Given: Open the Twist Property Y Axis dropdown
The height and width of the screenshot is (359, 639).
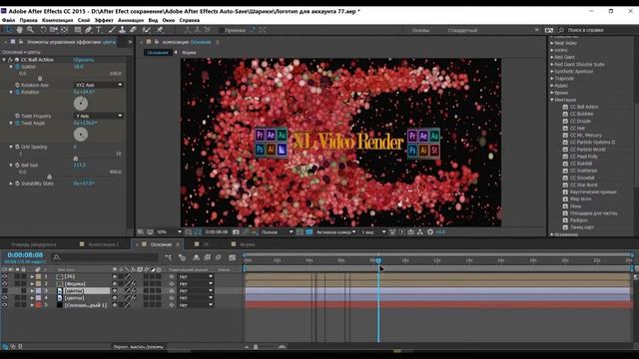Looking at the screenshot, I should click(99, 116).
